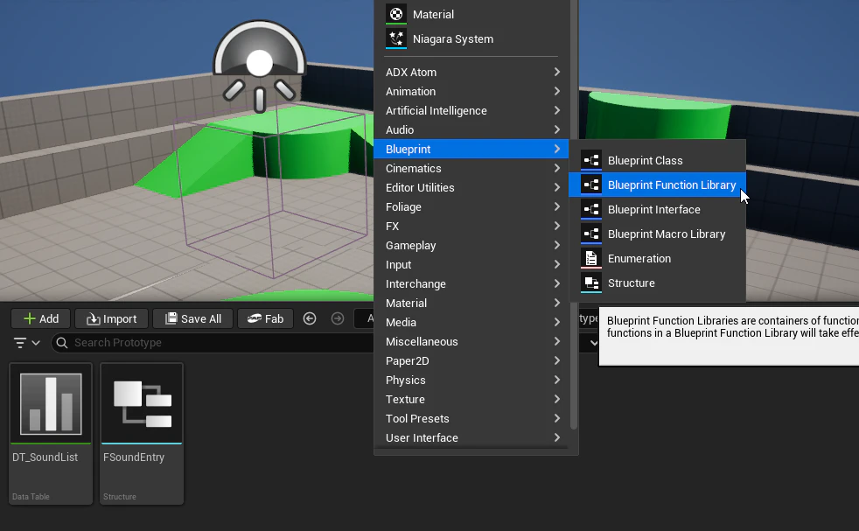Select the purple wireframe box in viewport
Screen dimensions: 859x531
[x=271, y=192]
